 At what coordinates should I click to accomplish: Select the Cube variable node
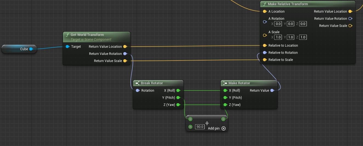(x=19, y=49)
